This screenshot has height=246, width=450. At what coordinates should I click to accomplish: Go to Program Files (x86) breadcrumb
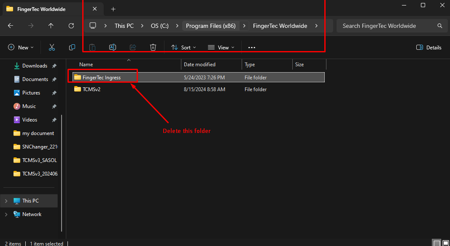211,26
